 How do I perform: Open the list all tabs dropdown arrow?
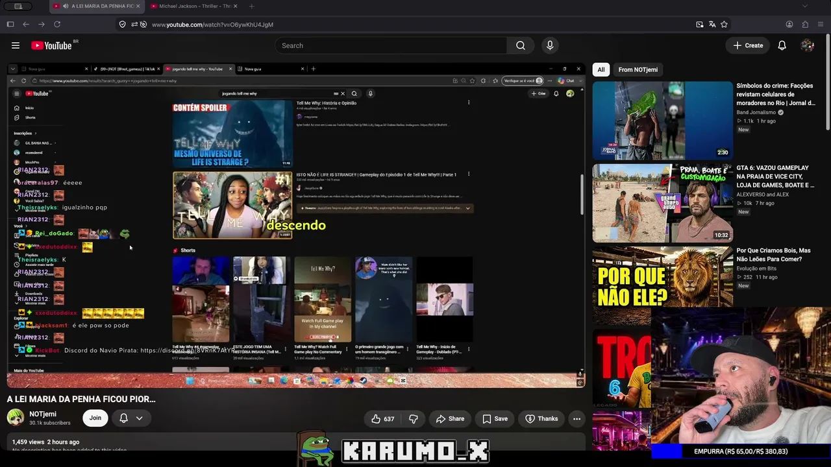(805, 6)
